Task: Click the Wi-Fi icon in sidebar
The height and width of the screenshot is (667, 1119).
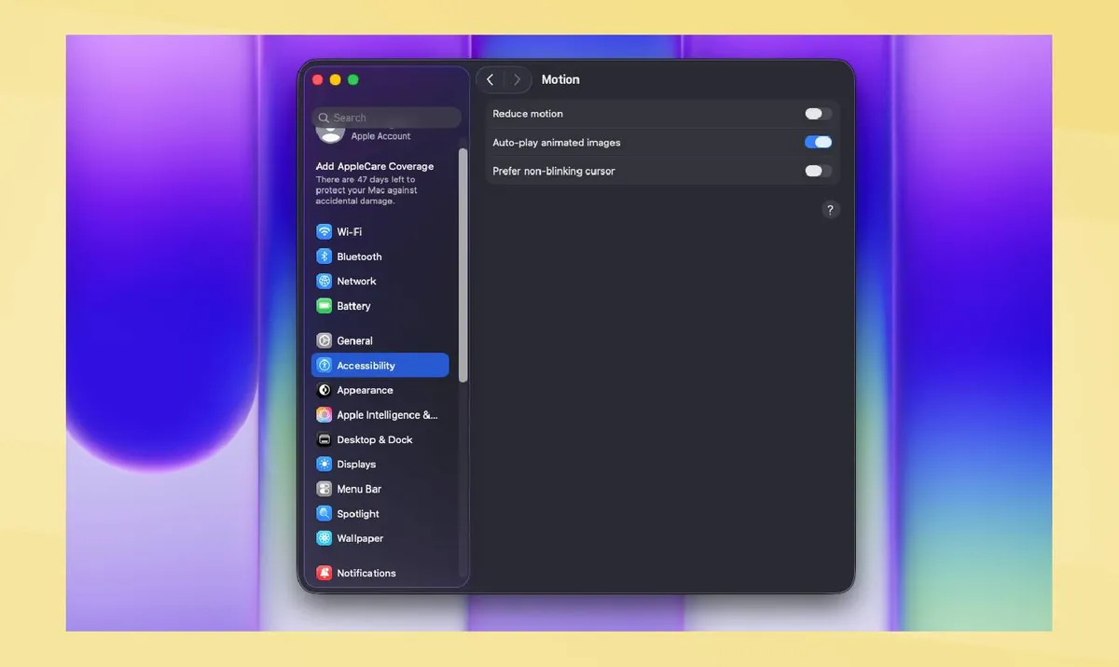Action: click(324, 231)
